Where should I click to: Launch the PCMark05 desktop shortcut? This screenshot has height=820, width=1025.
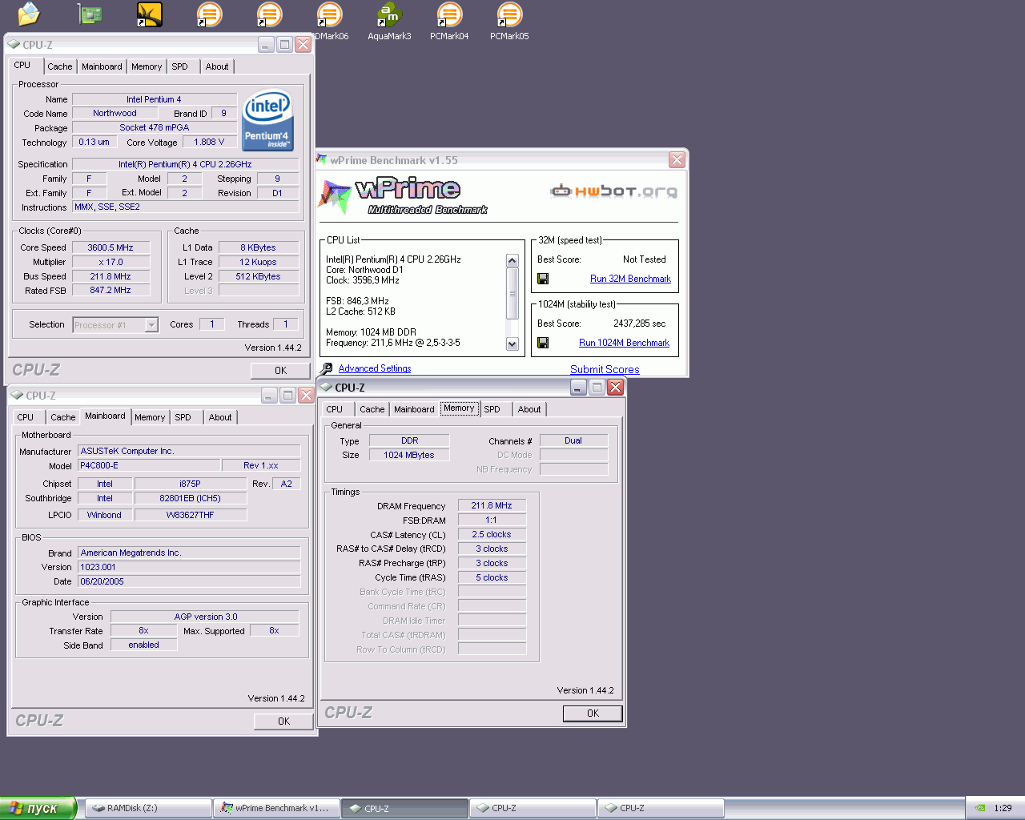coord(509,22)
